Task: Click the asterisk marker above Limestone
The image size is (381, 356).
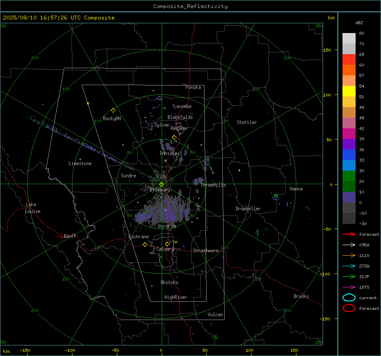Action: (80, 160)
